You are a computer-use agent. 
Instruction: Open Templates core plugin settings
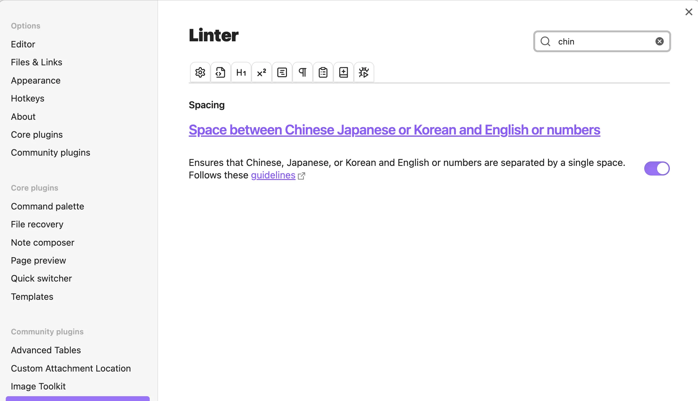32,297
